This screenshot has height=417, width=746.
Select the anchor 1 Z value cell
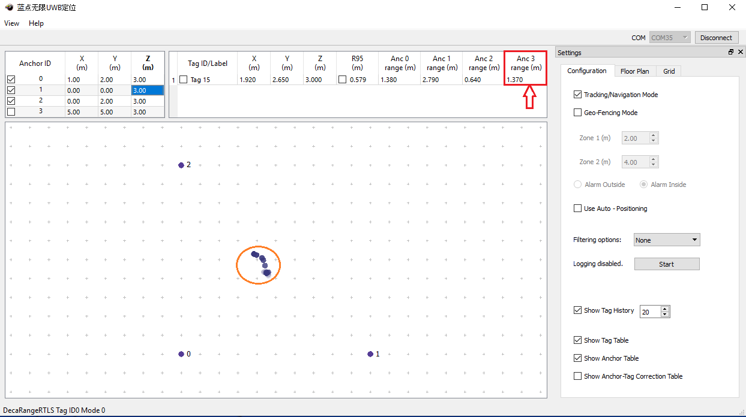pyautogui.click(x=148, y=90)
